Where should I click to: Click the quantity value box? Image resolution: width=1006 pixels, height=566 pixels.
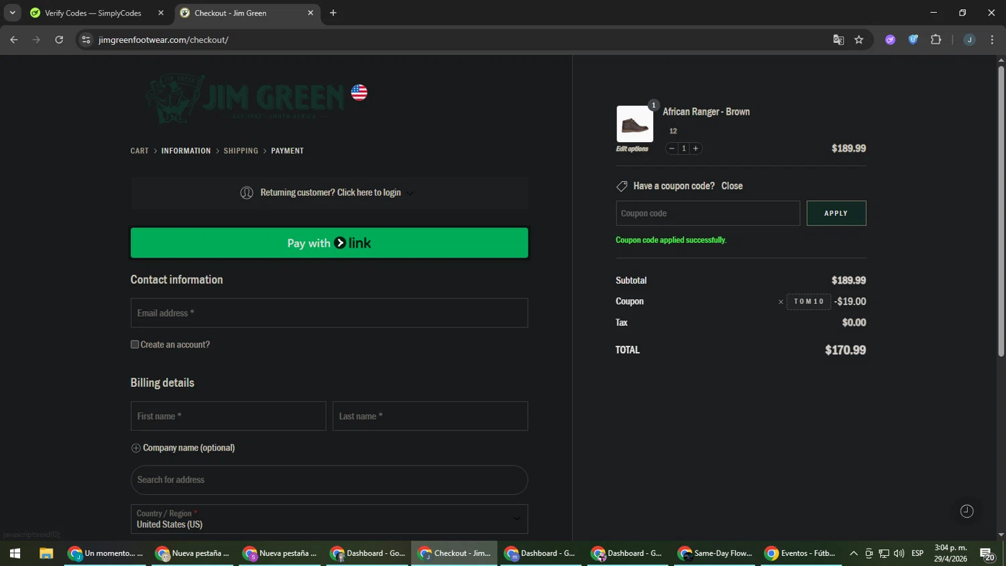pos(683,148)
